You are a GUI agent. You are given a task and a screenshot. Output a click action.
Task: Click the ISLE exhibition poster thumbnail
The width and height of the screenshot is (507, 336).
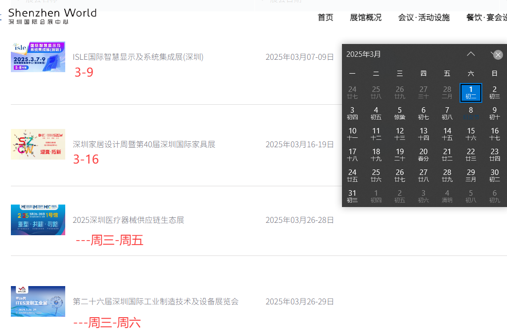[38, 57]
